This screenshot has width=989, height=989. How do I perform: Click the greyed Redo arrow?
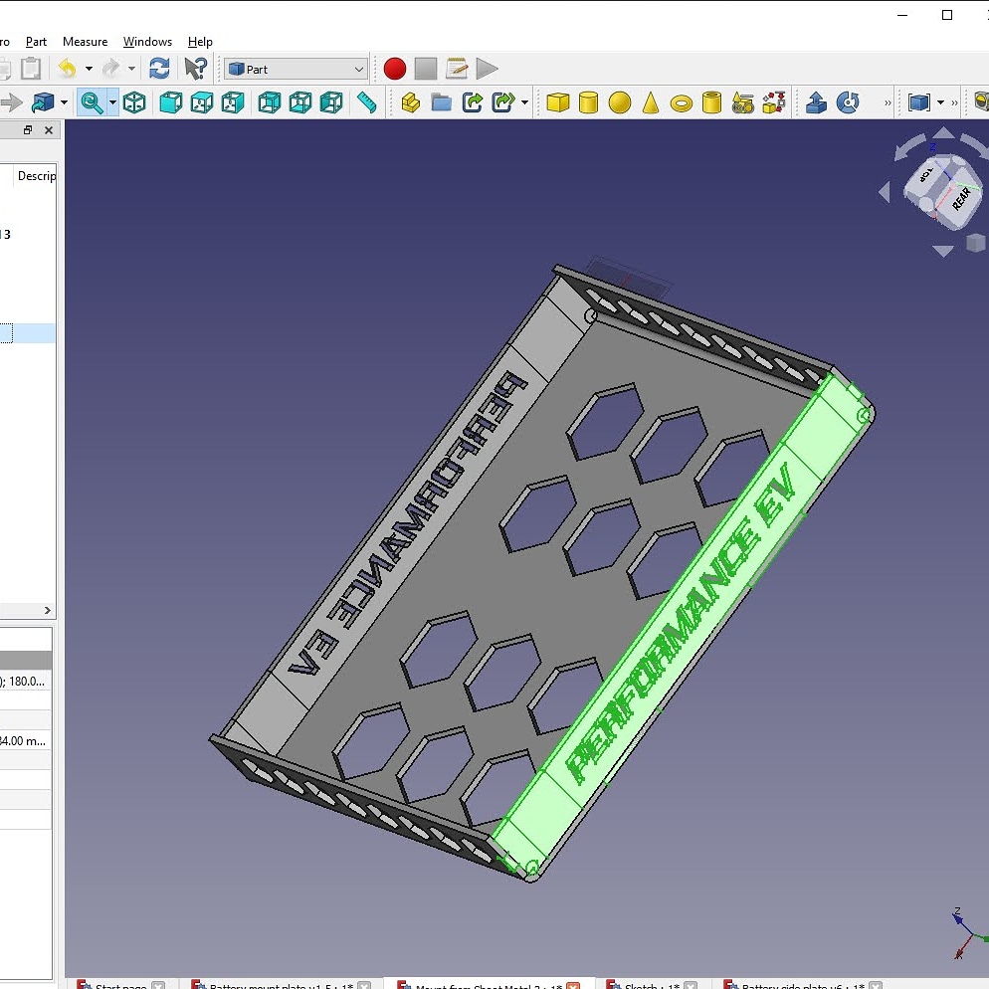point(111,69)
